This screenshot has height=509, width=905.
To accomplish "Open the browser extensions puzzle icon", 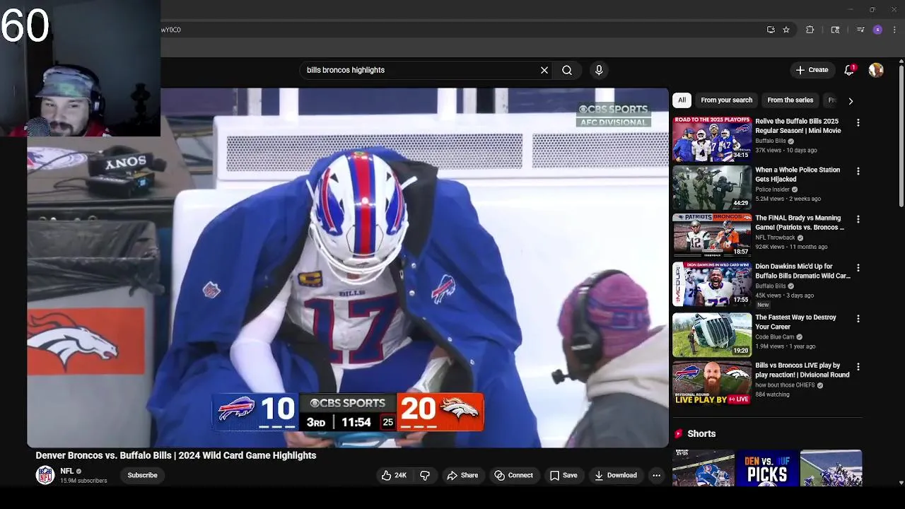I will click(810, 30).
